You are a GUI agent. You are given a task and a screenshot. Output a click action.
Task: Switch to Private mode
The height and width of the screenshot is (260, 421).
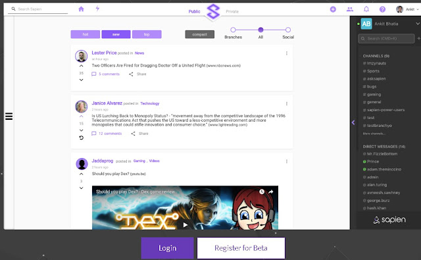(232, 12)
